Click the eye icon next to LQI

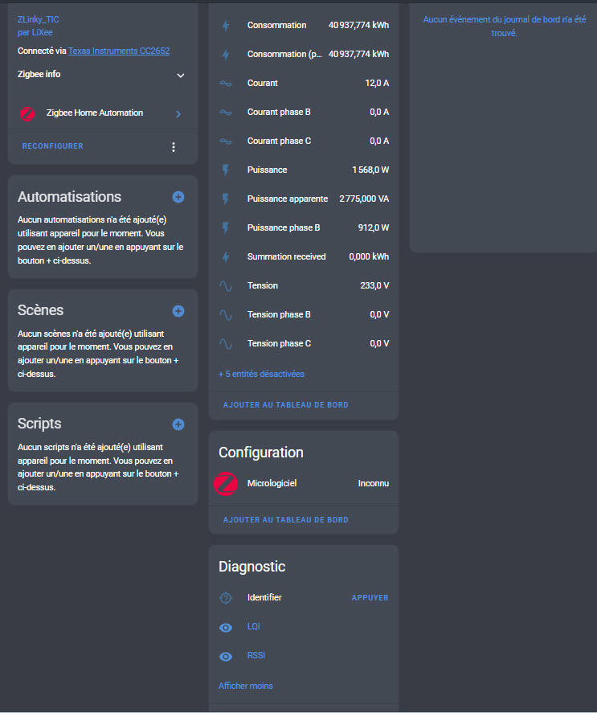pyautogui.click(x=226, y=627)
